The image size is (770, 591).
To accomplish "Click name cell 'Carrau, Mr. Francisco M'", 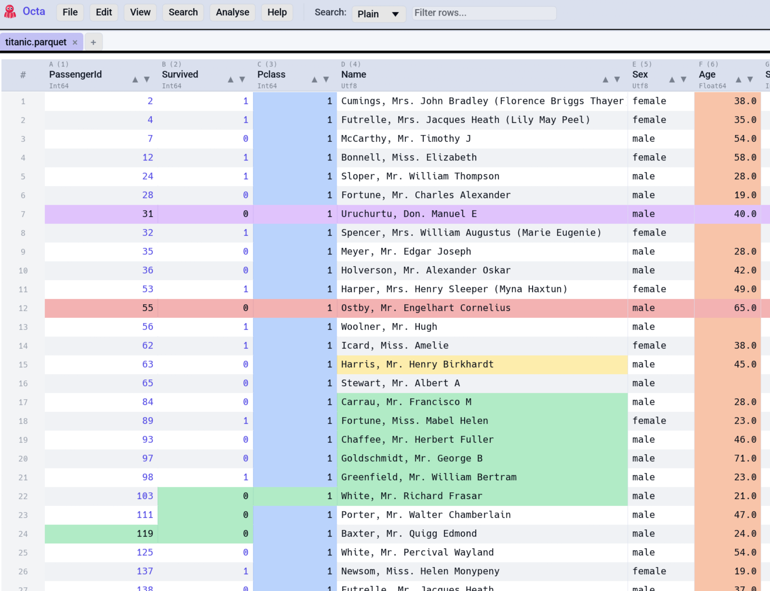I will coord(482,402).
